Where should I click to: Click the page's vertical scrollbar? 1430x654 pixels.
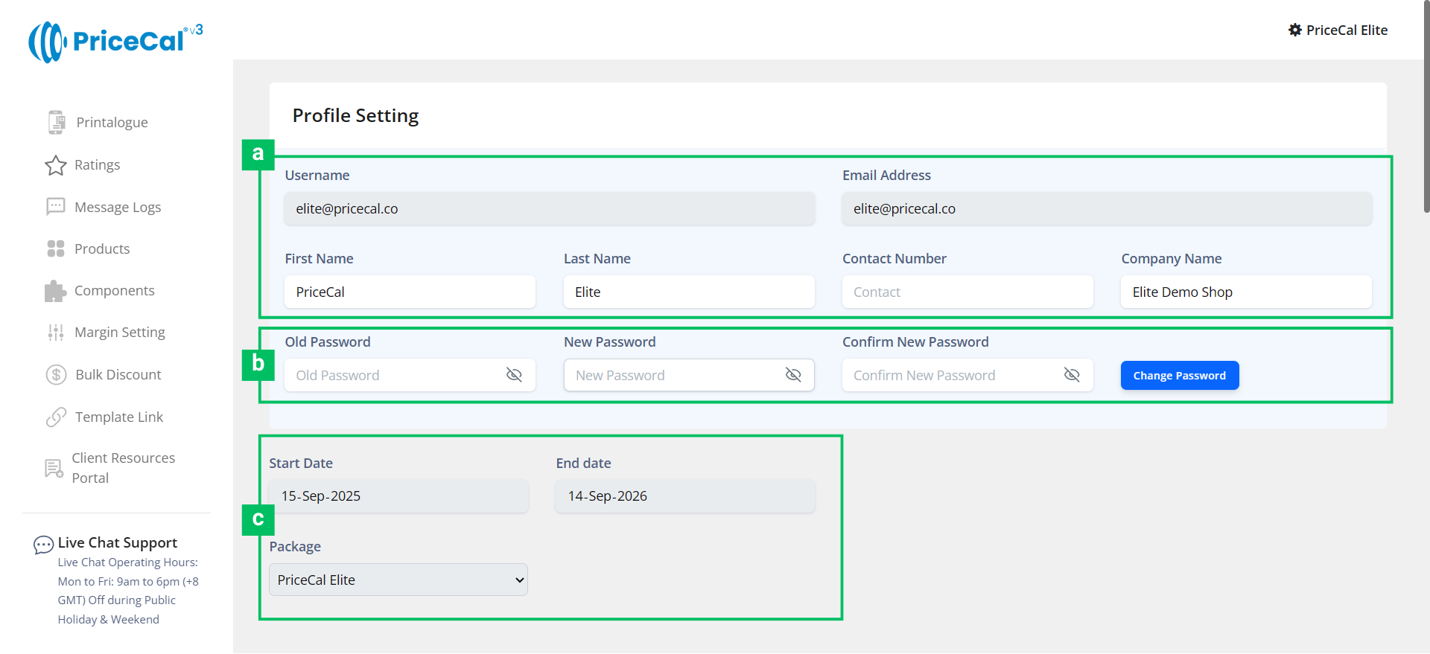pos(1426,112)
